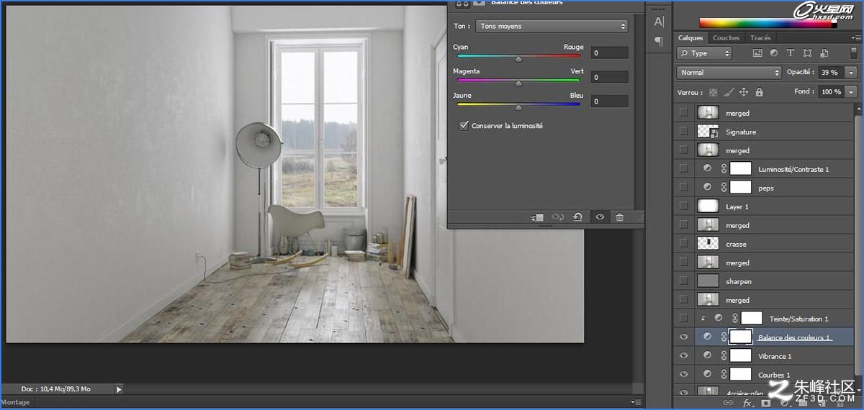Click the Courbes 1 adjustment icon

[x=708, y=374]
